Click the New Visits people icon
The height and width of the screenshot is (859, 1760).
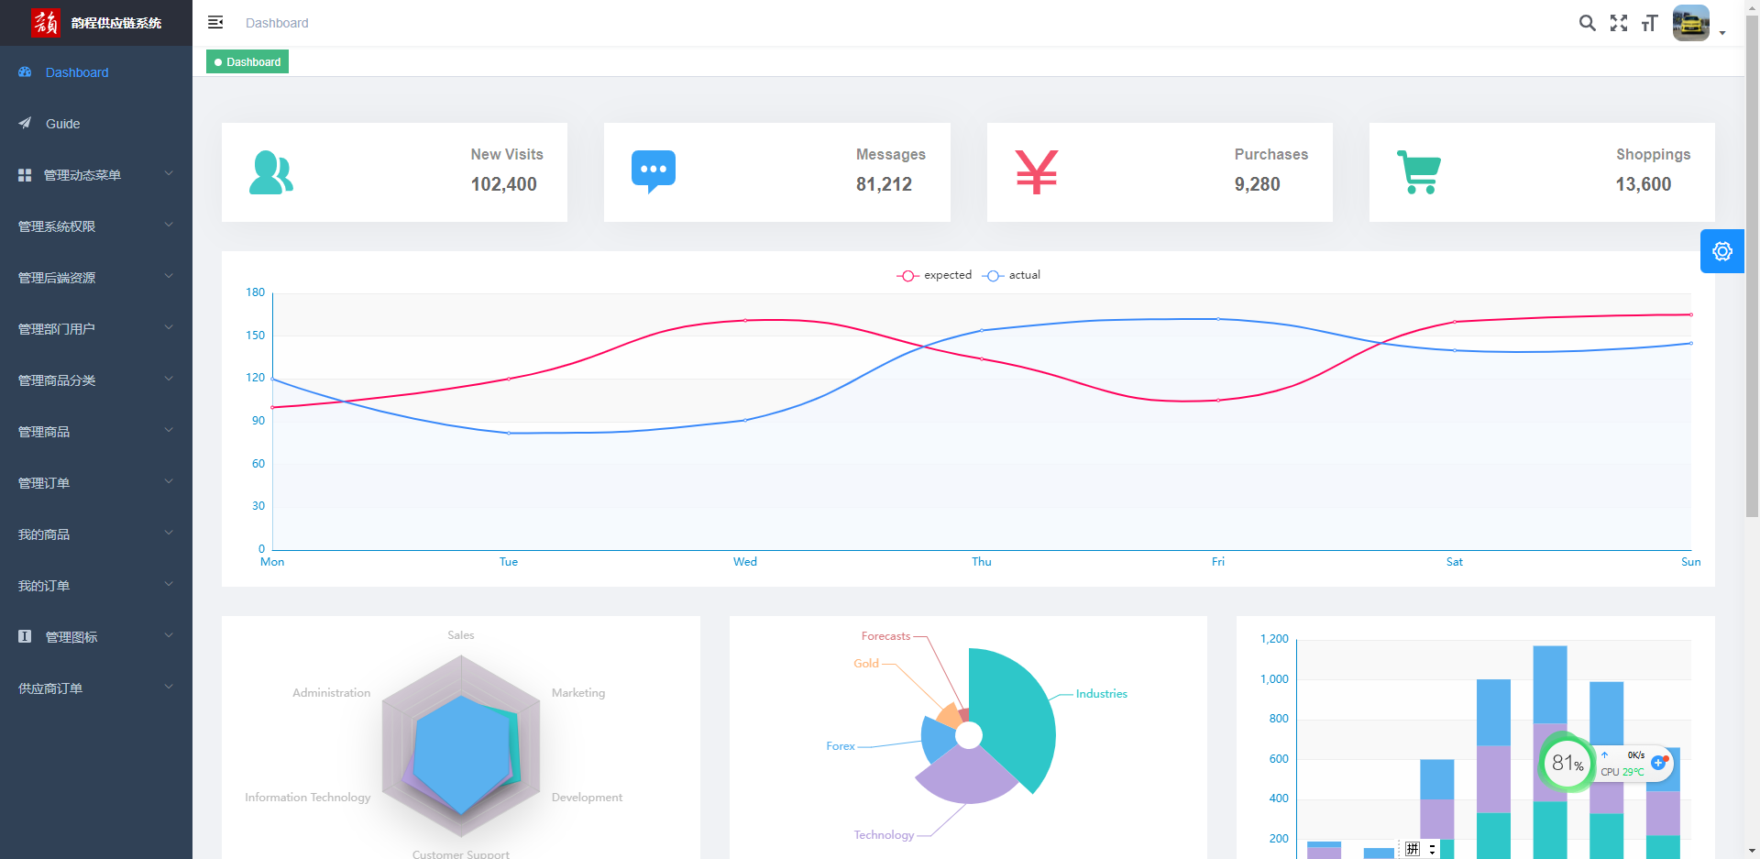[x=270, y=172]
